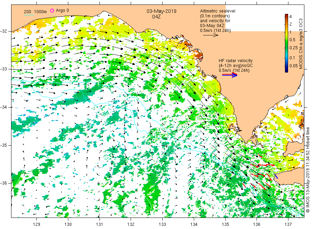Click the colorbar value 0.05
The image size is (312, 229).
(x=294, y=66)
